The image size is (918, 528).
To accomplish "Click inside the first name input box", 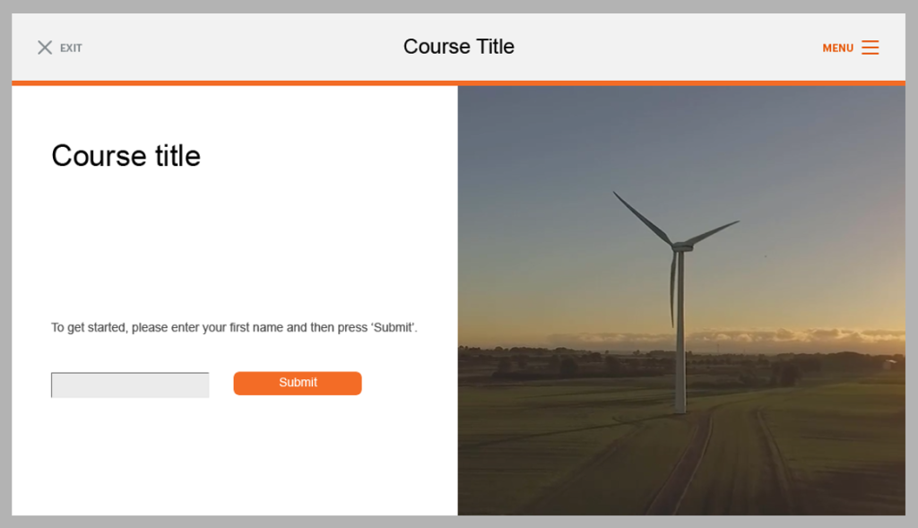I will pos(129,385).
